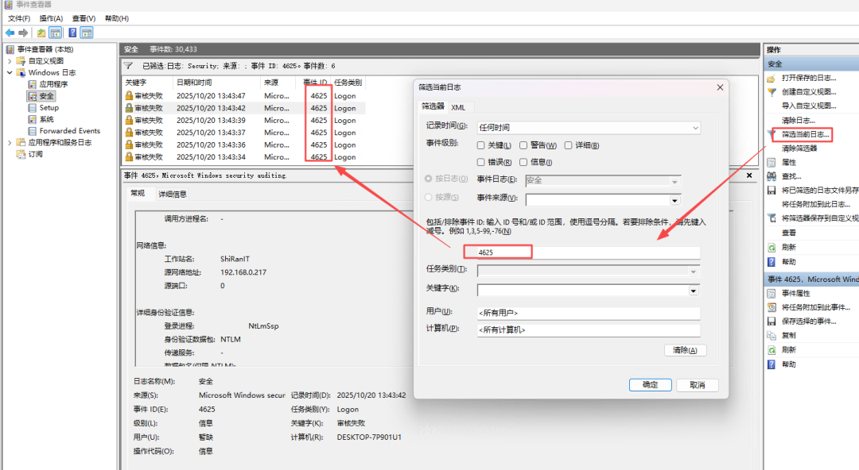Click the funnel icon beside the filtered summary

point(128,66)
